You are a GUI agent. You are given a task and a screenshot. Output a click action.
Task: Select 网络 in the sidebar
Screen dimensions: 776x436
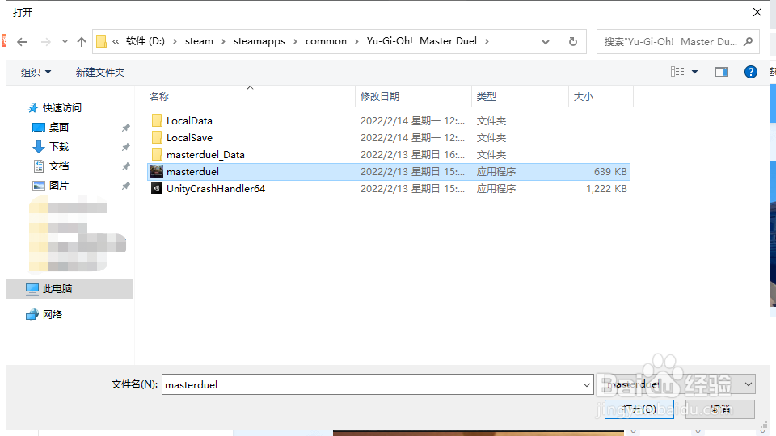(x=52, y=314)
